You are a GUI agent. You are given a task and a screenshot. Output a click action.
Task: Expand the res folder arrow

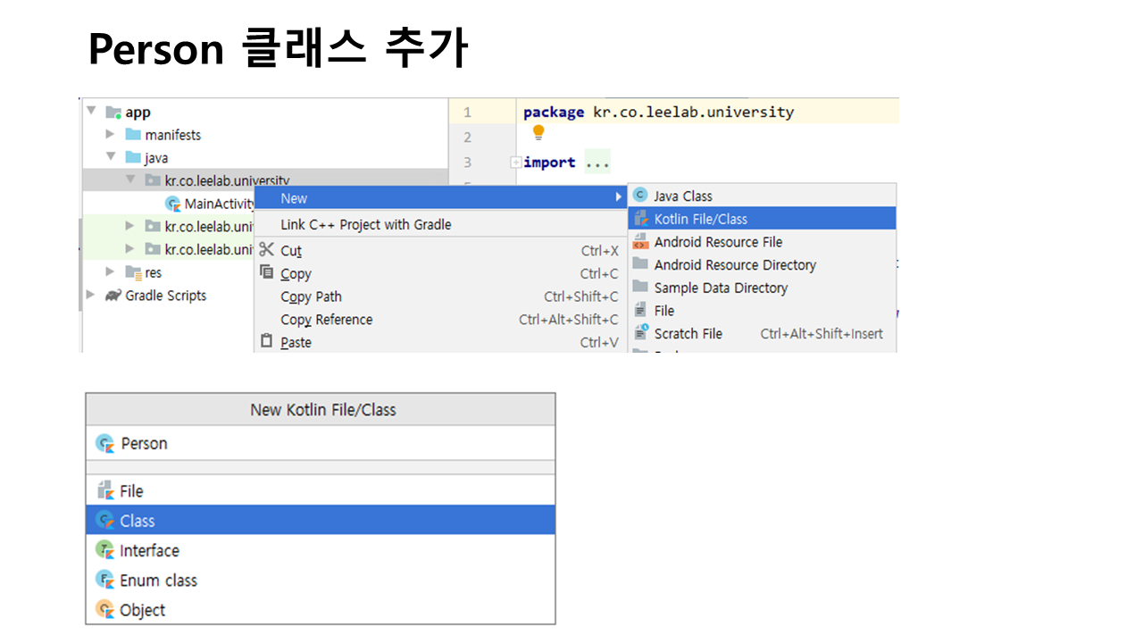tap(111, 272)
